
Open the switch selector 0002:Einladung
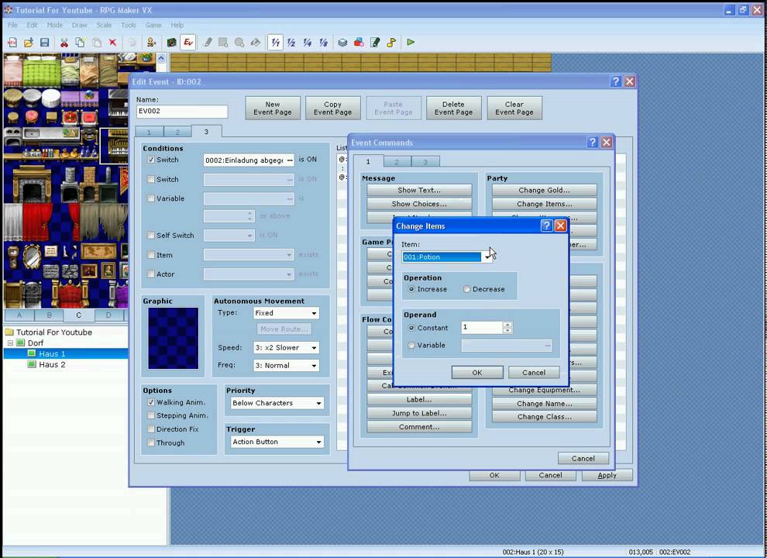[x=249, y=160]
